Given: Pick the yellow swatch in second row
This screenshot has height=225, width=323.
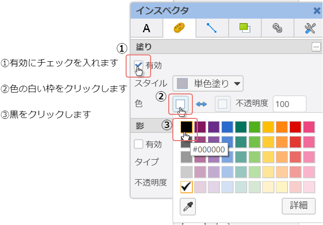Looking at the screenshot, I should pyautogui.click(x=268, y=142).
